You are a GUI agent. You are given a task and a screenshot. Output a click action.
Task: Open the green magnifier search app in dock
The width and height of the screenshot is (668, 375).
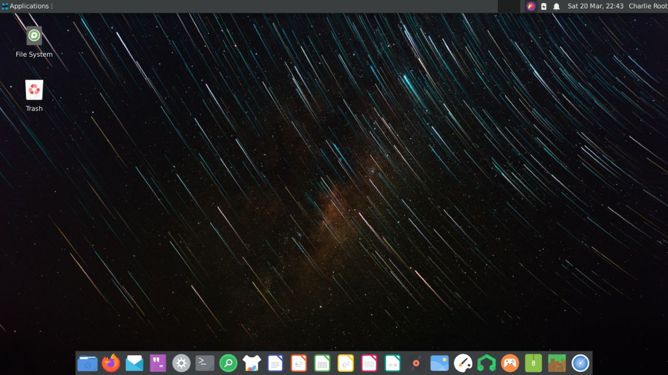pos(229,363)
